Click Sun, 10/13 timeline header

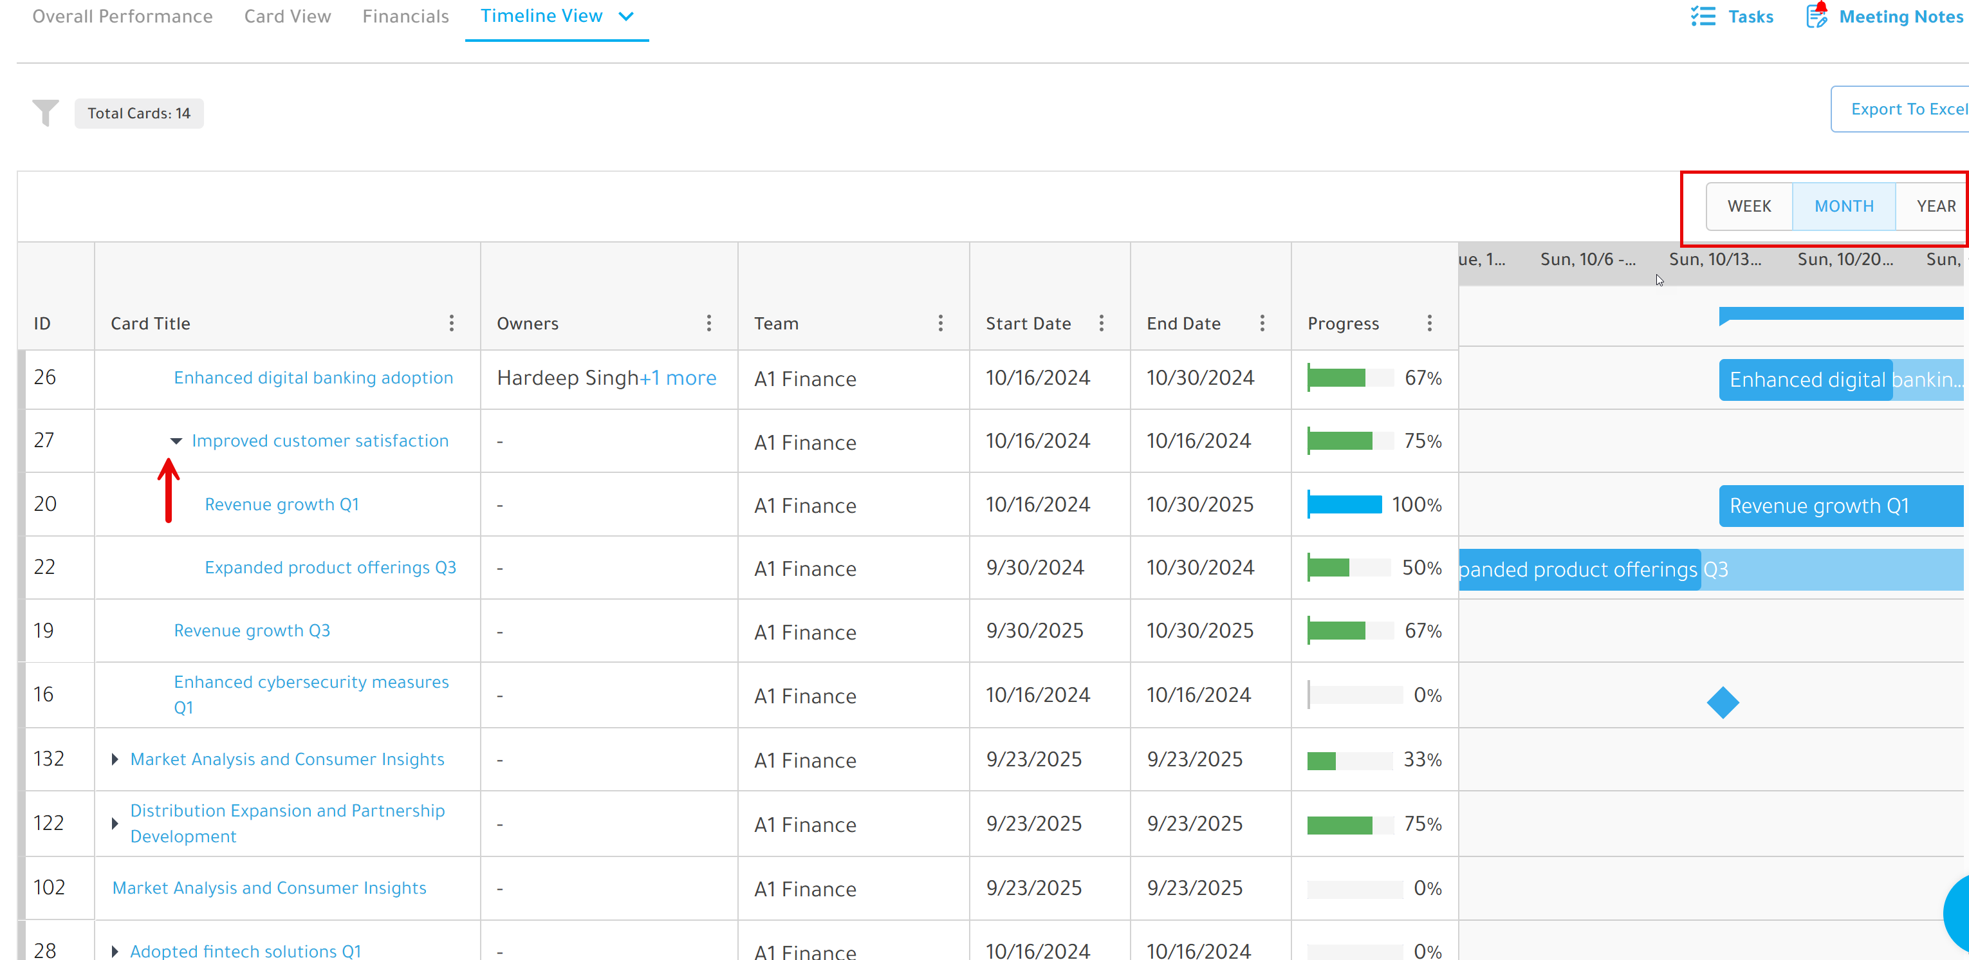coord(1714,259)
